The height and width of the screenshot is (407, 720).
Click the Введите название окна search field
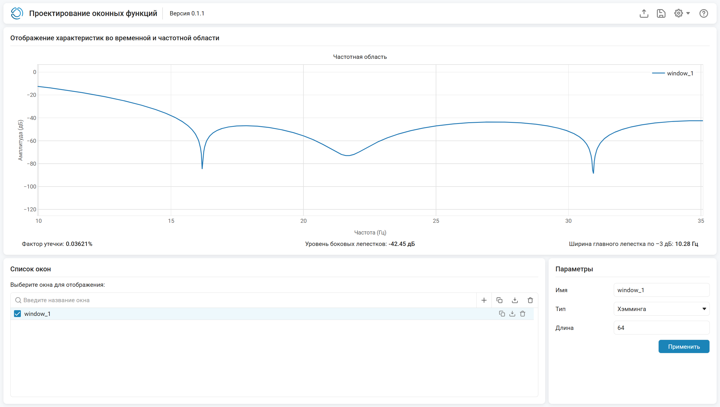click(x=243, y=300)
